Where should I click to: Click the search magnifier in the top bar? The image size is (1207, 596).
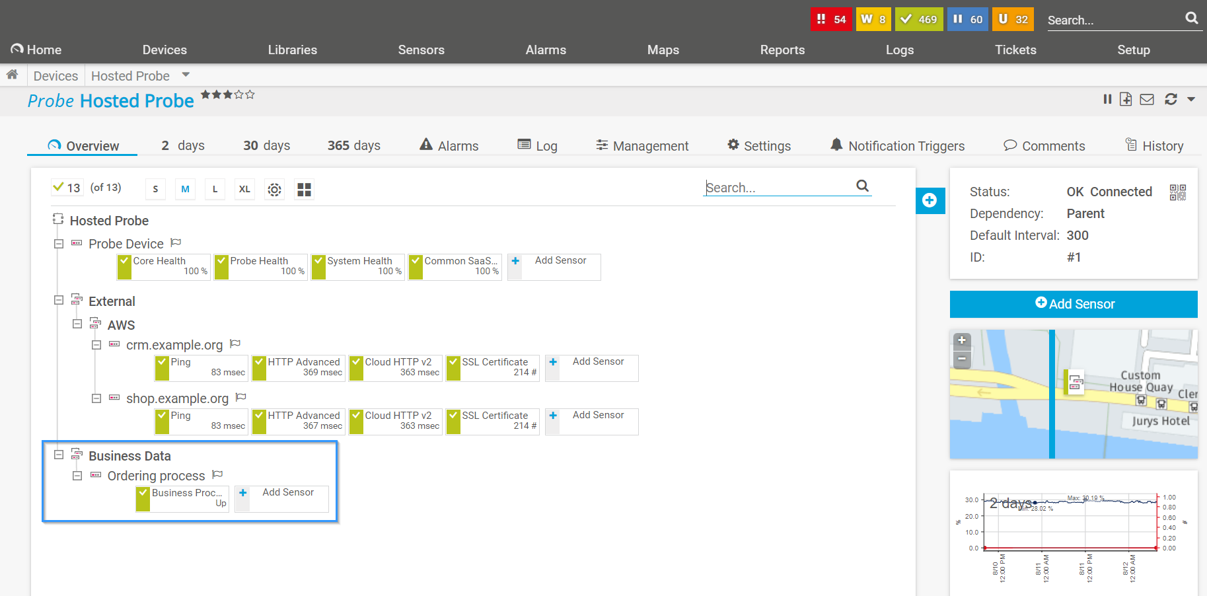[1192, 18]
